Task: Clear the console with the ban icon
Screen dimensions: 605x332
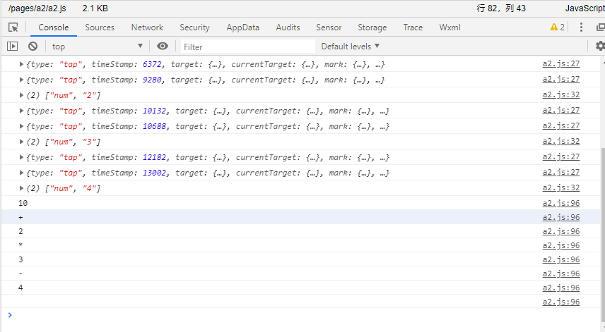Action: coord(33,46)
